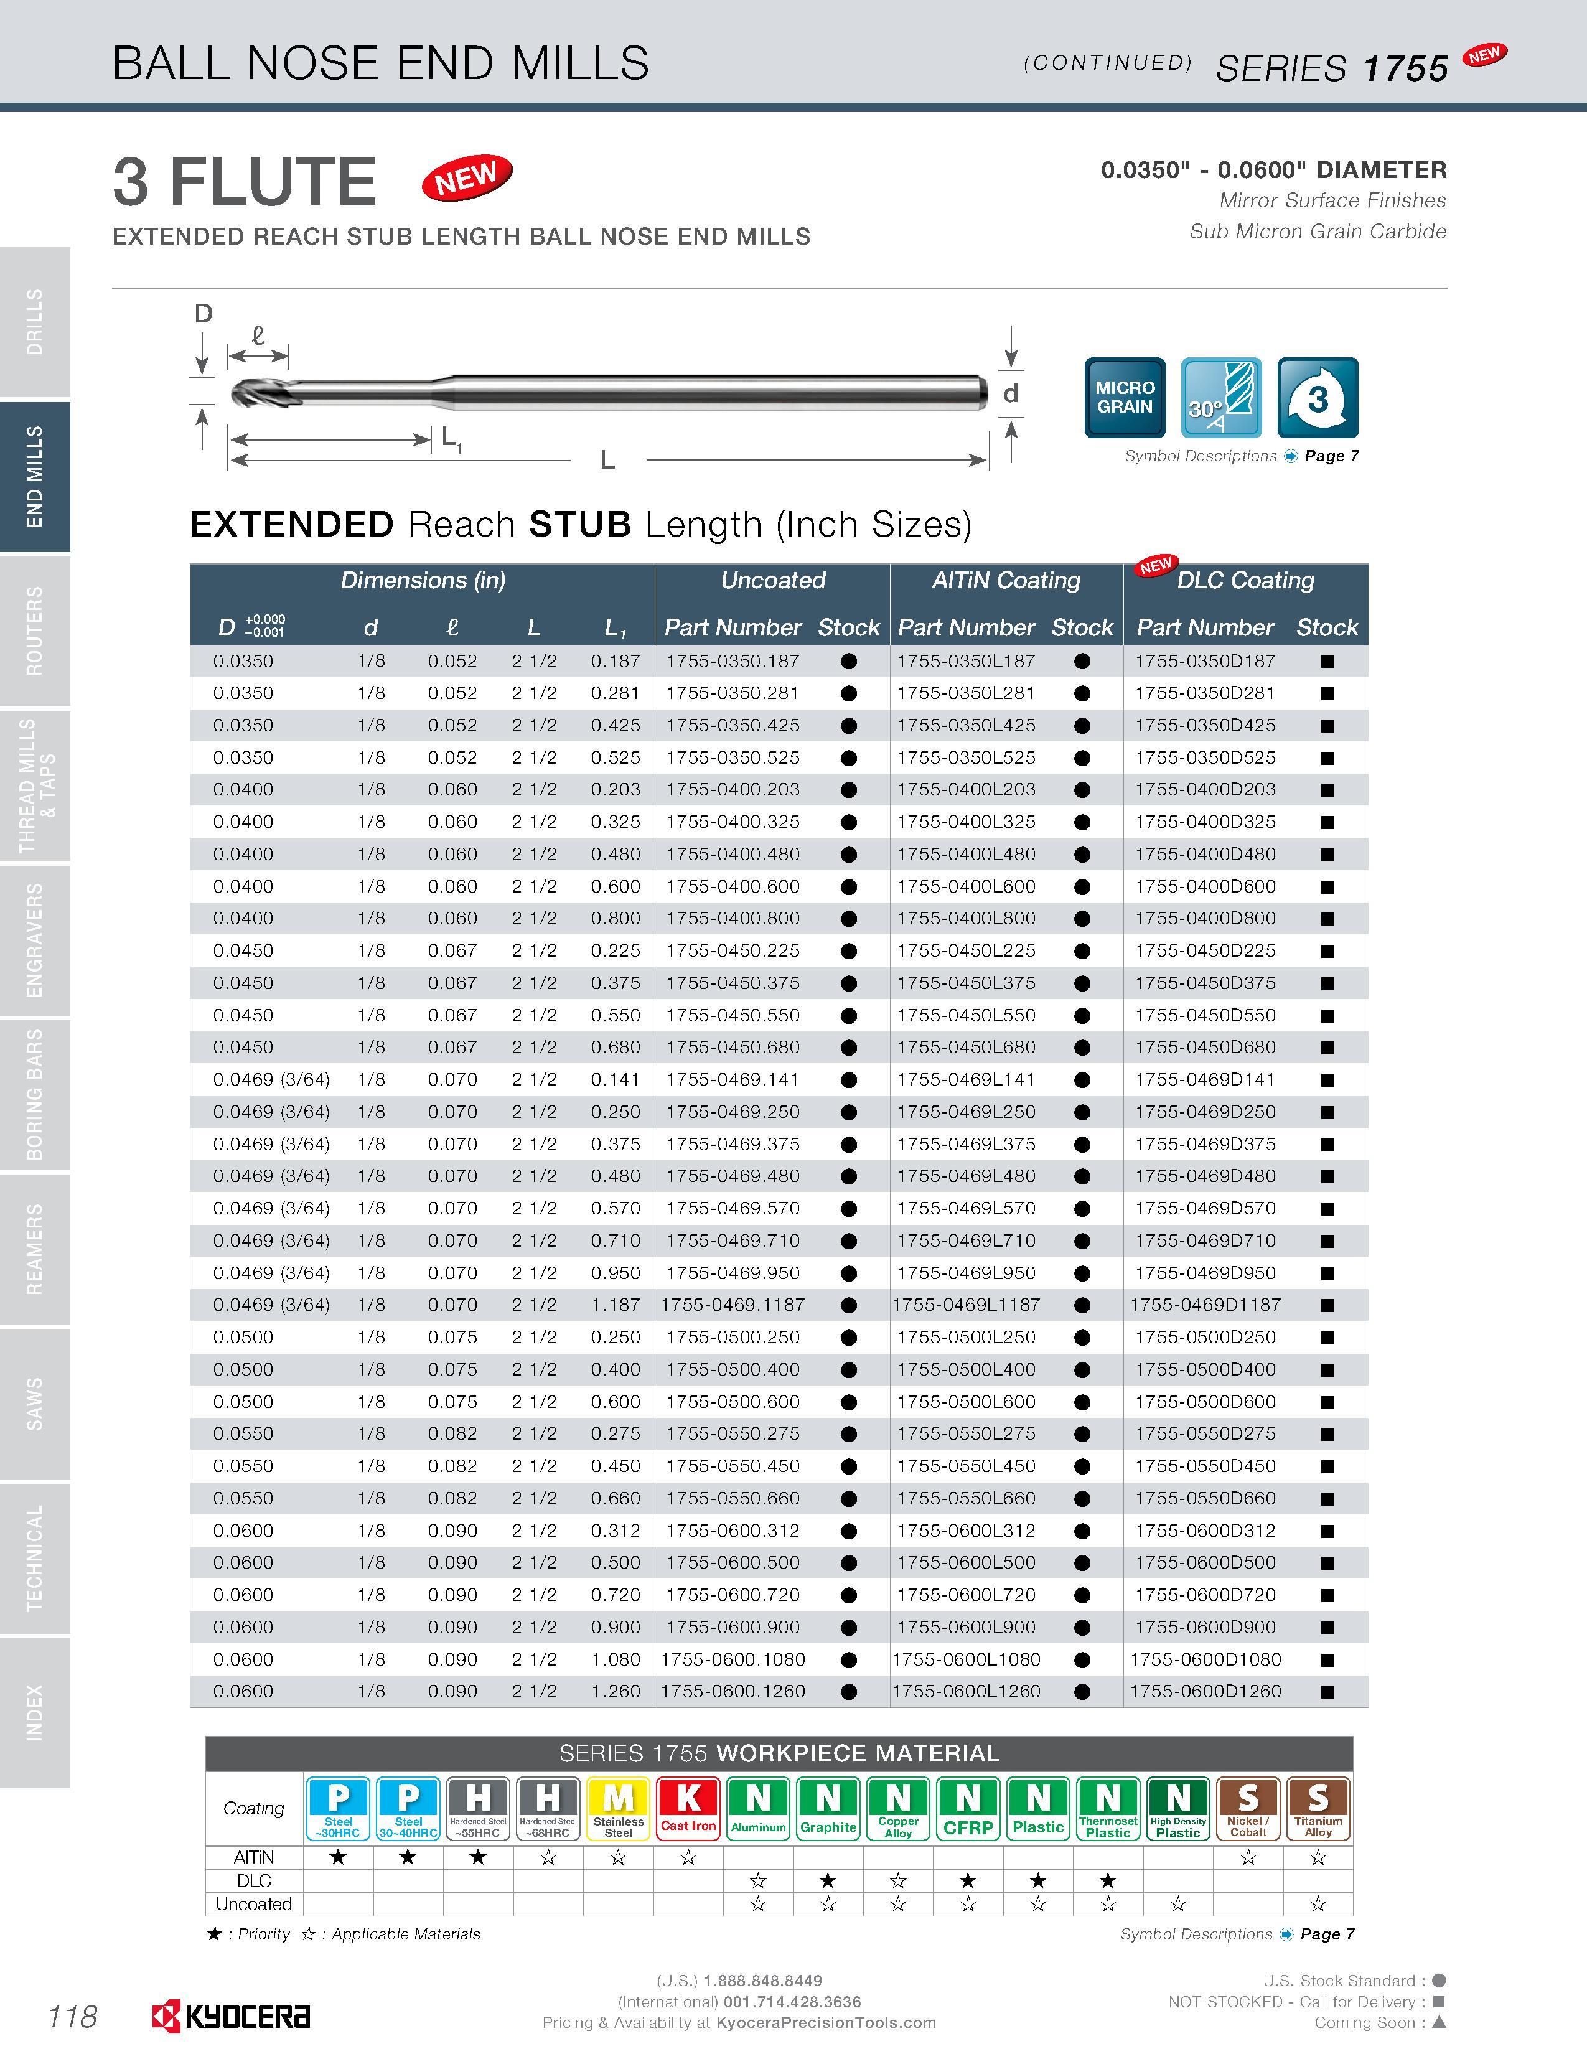This screenshot has width=1587, height=2054.
Task: Click part number 1755-0550D660
Action: [1205, 1498]
